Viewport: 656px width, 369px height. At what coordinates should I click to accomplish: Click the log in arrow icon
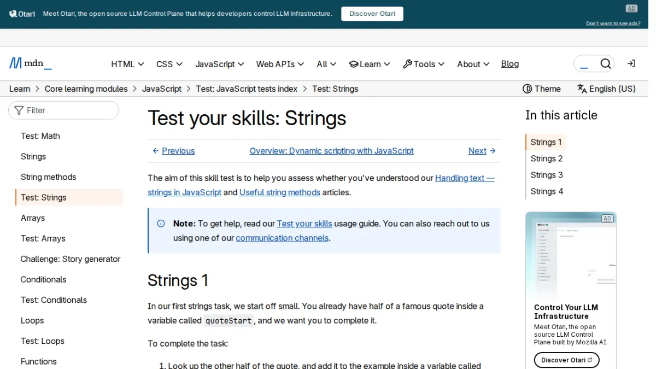631,64
